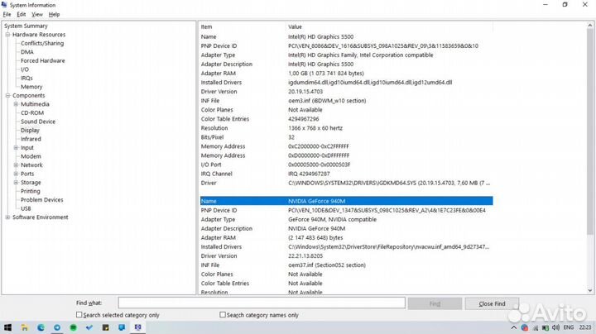
Task: Open File Explorer from the taskbar
Action: pyautogui.click(x=25, y=327)
